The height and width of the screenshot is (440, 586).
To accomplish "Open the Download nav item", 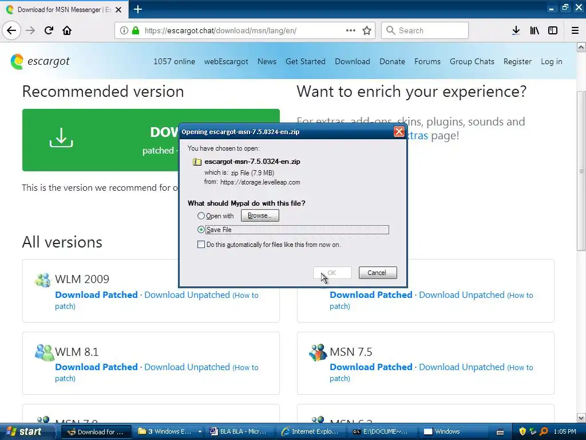I will (x=353, y=61).
